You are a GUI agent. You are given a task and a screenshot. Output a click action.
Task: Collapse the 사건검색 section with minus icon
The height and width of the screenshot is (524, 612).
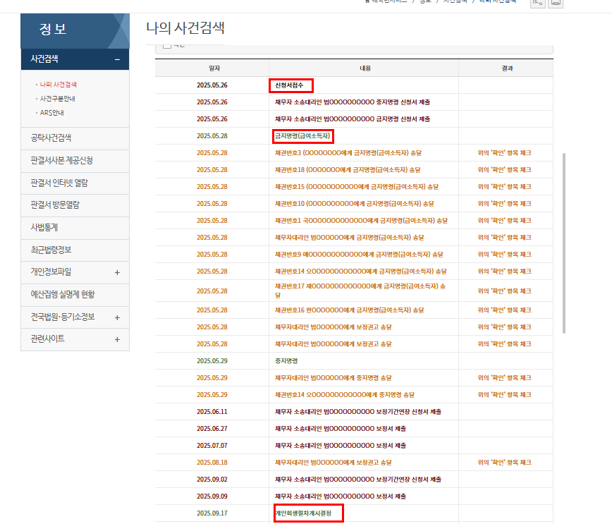(117, 60)
